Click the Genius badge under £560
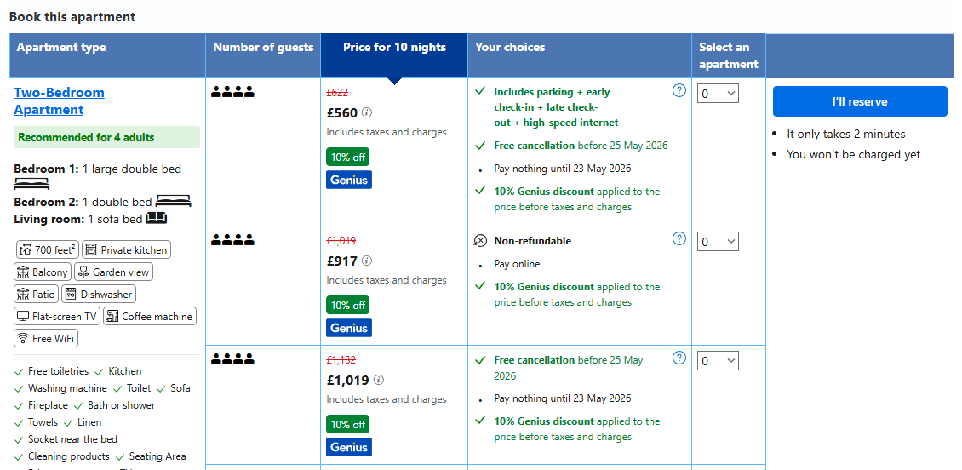Screen dimensions: 962x470 pyautogui.click(x=349, y=180)
